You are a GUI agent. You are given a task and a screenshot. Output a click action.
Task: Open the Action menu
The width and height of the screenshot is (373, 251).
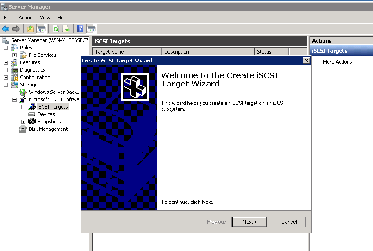coord(25,18)
